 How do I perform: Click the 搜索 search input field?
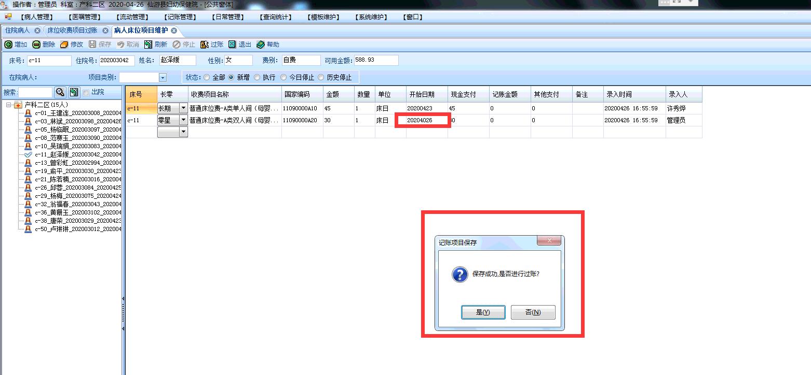point(35,92)
